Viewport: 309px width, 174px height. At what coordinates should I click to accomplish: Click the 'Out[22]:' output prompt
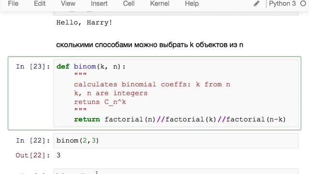click(33, 156)
